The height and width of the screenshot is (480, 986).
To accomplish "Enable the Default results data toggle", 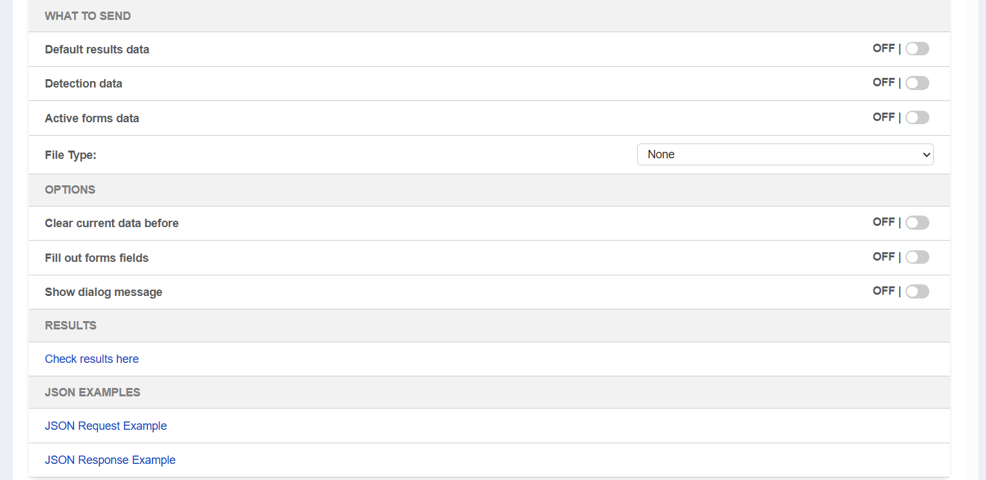I will coord(916,49).
